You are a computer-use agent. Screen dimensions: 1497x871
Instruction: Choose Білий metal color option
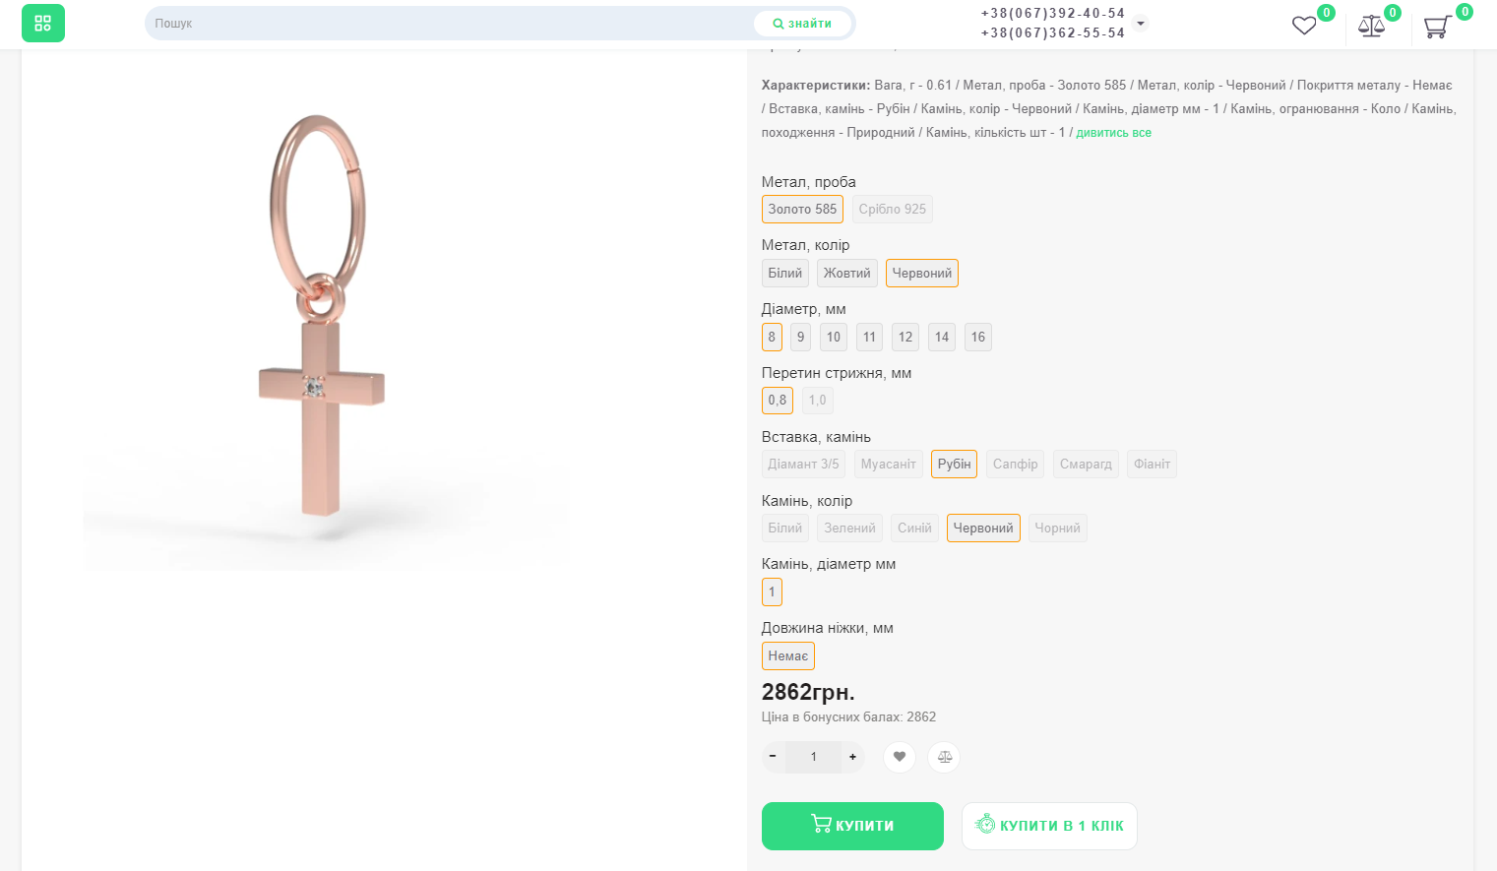[784, 274]
